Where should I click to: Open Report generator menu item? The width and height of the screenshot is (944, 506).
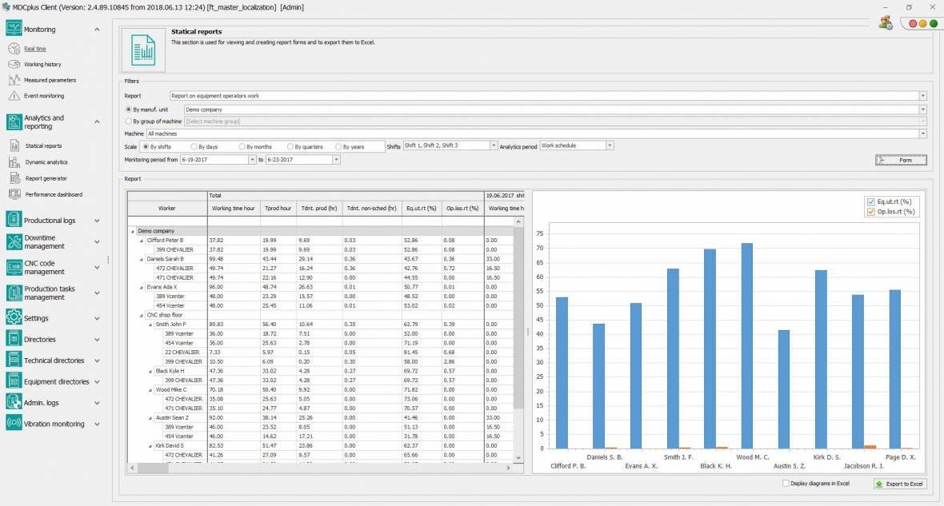pyautogui.click(x=46, y=178)
